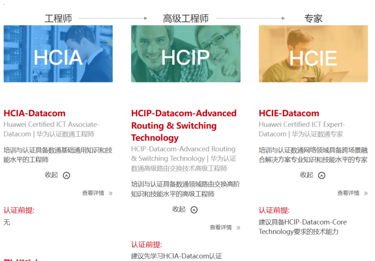View details (查看详情) for HCIP-Datacom

point(221,227)
